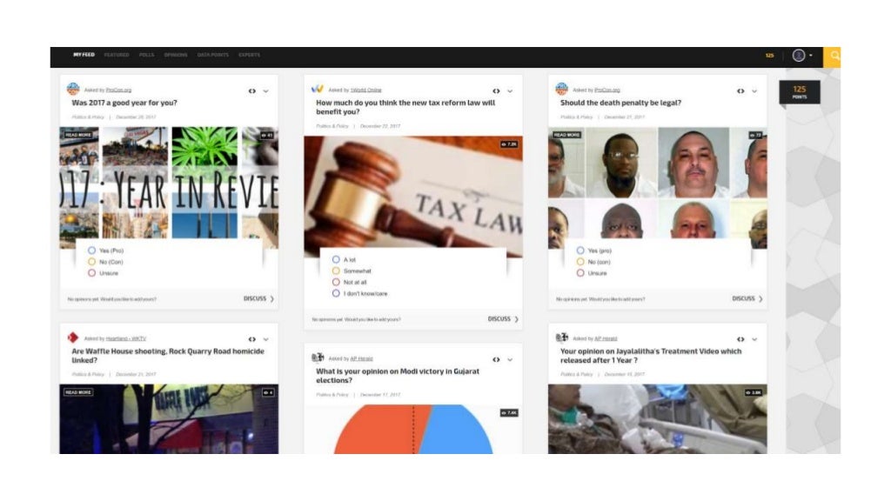The height and width of the screenshot is (501, 891).
Task: Open the 2017 Year in Review image
Action: coord(170,188)
